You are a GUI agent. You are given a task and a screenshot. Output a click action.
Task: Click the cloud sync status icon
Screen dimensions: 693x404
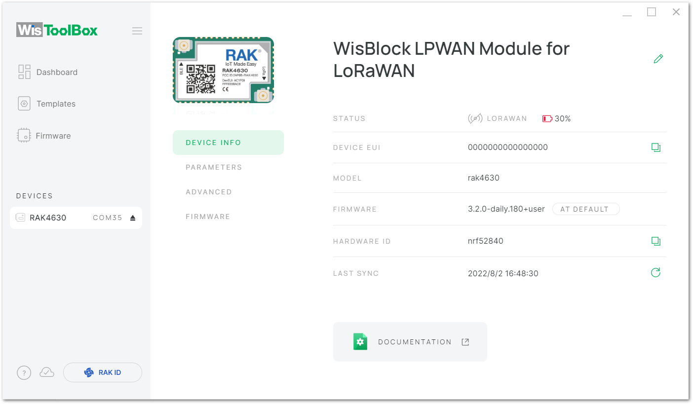(47, 372)
